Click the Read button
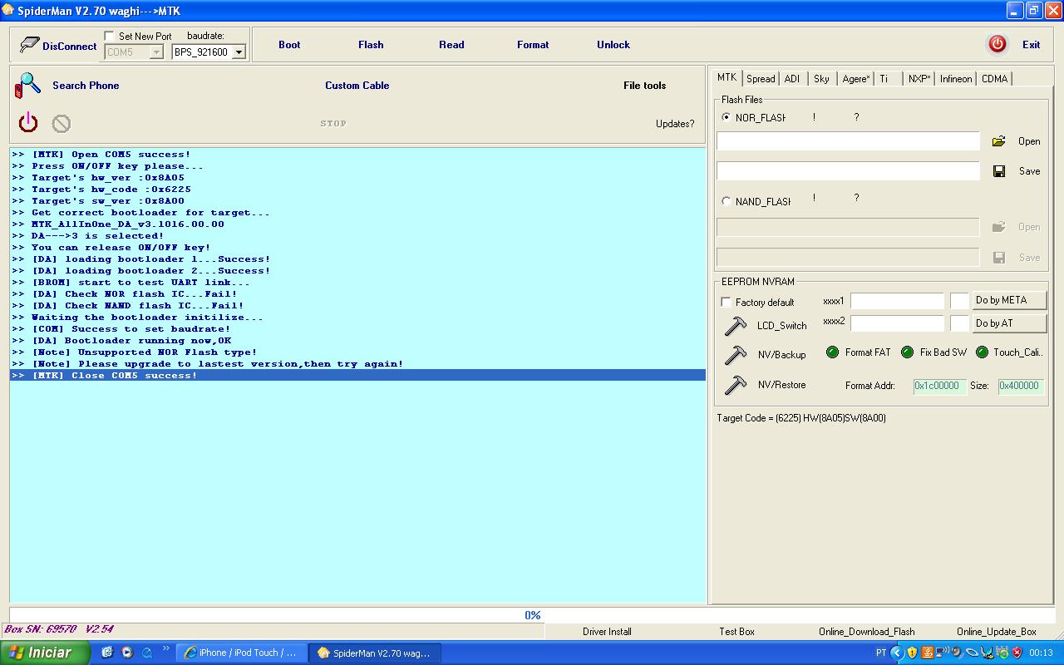Screen dimensions: 1064x665 point(451,45)
